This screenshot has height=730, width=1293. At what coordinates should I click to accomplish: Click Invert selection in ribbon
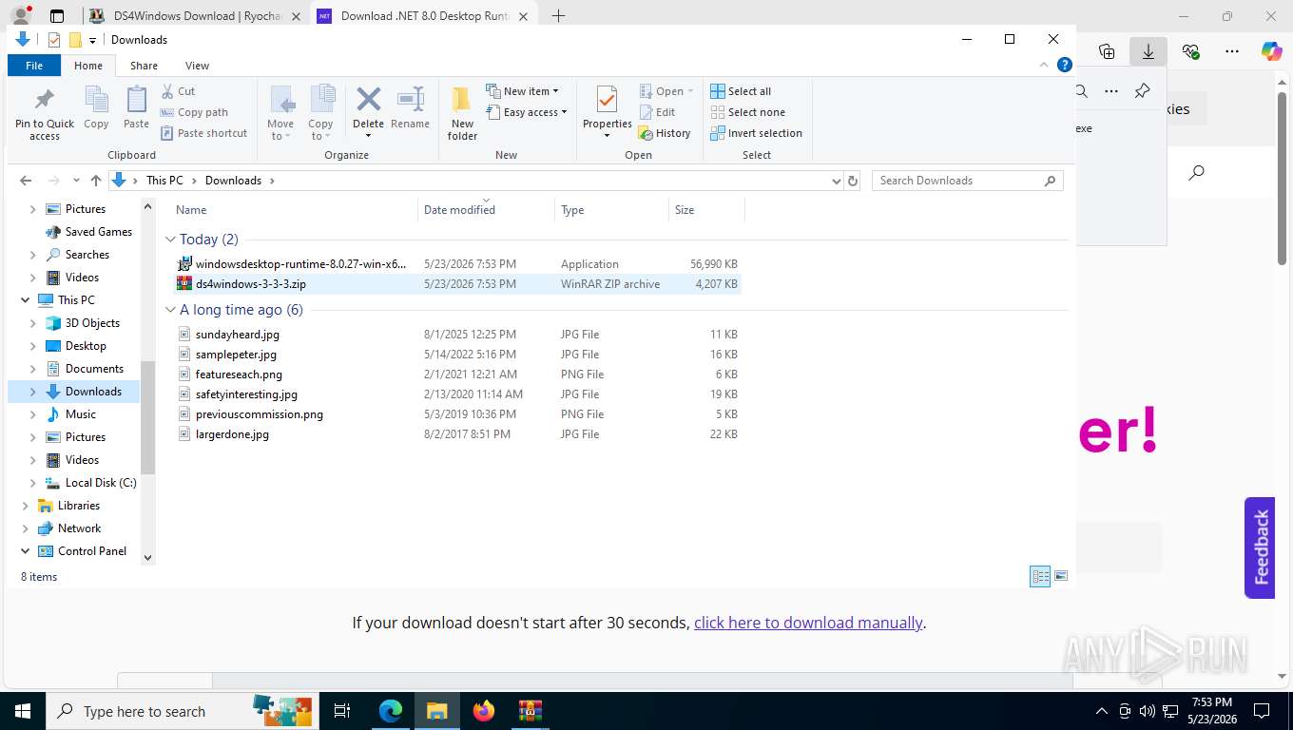click(x=757, y=133)
